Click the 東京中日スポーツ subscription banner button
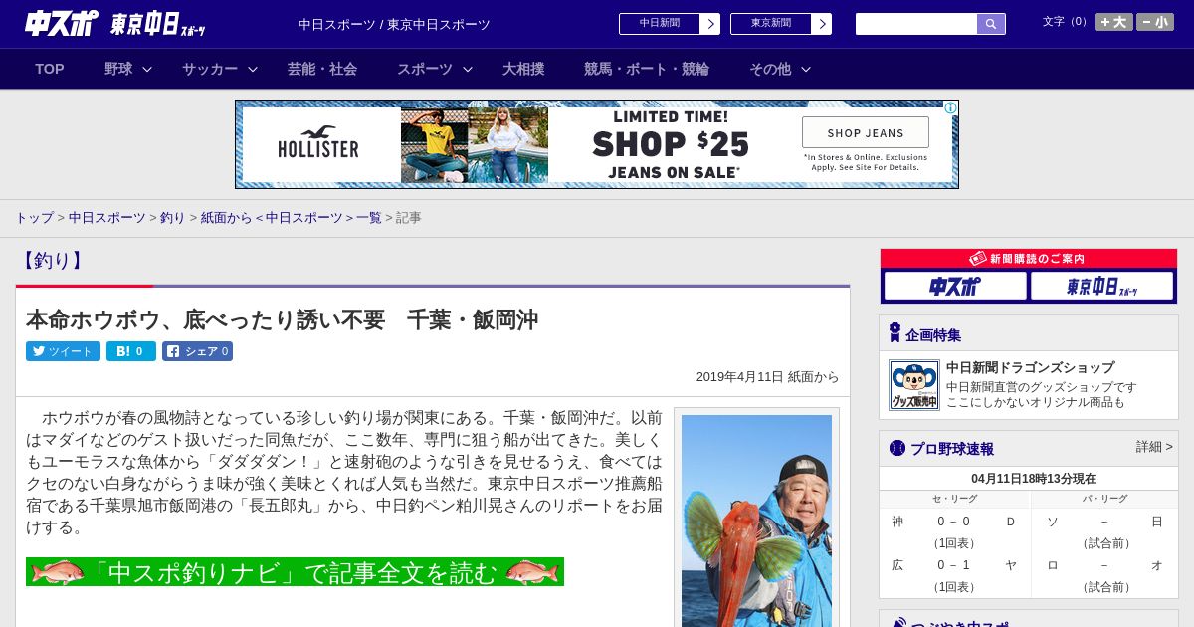This screenshot has width=1194, height=627. tap(1102, 286)
